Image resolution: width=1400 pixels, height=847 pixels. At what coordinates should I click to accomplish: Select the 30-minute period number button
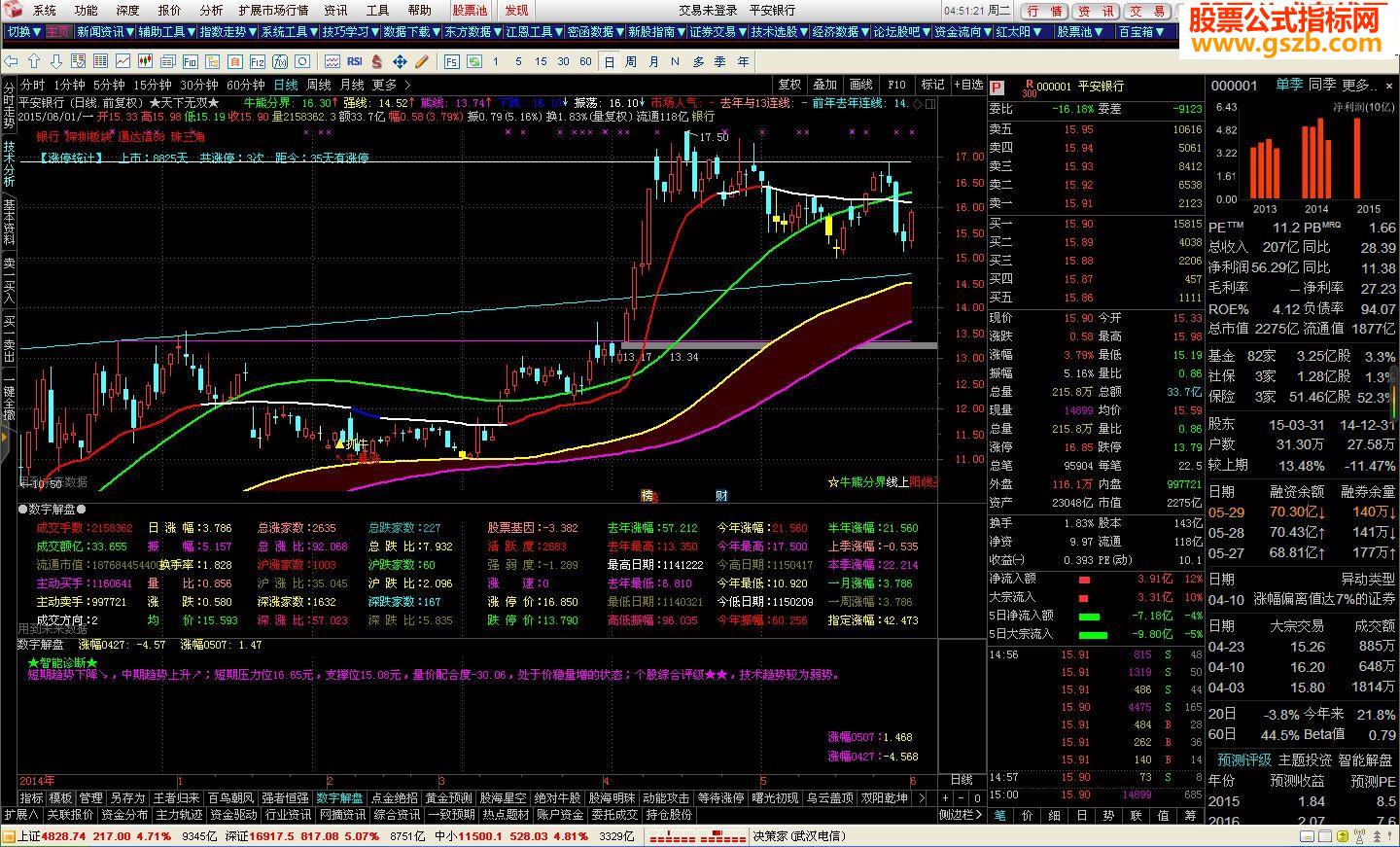pyautogui.click(x=564, y=61)
